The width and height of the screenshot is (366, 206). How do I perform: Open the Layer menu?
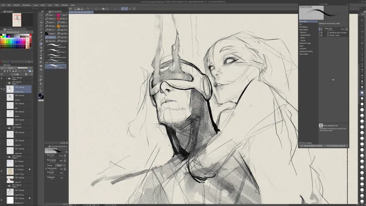click(36, 5)
